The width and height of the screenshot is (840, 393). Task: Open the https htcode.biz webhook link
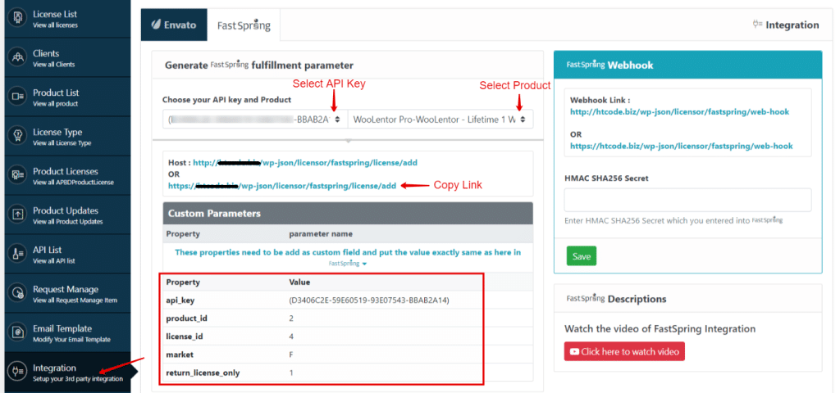click(x=682, y=147)
